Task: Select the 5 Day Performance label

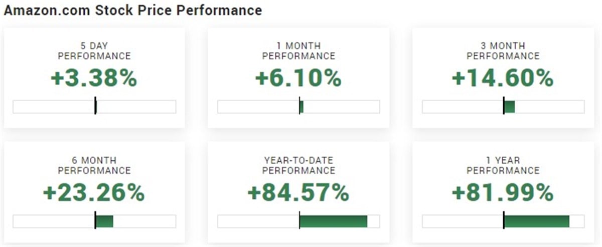Action: (94, 50)
